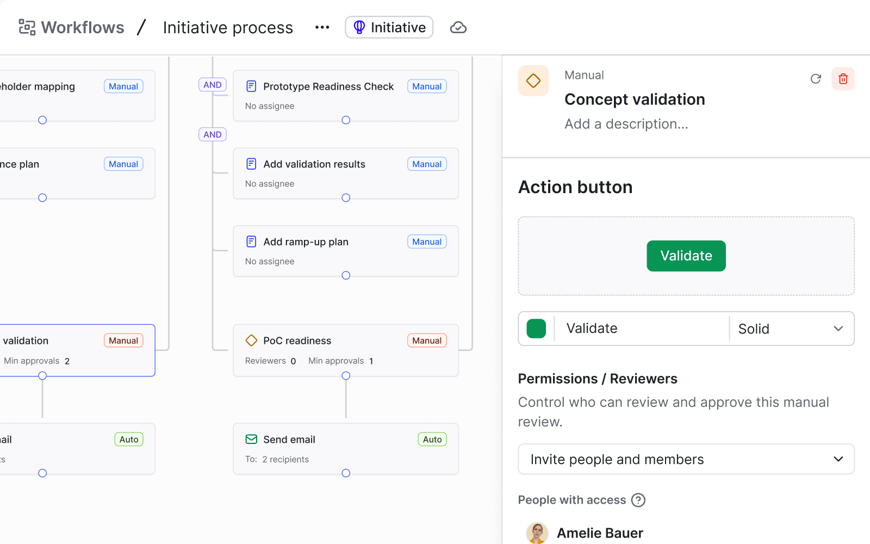This screenshot has height=544, width=870.
Task: Select the Send email Auto badge
Action: [x=432, y=439]
